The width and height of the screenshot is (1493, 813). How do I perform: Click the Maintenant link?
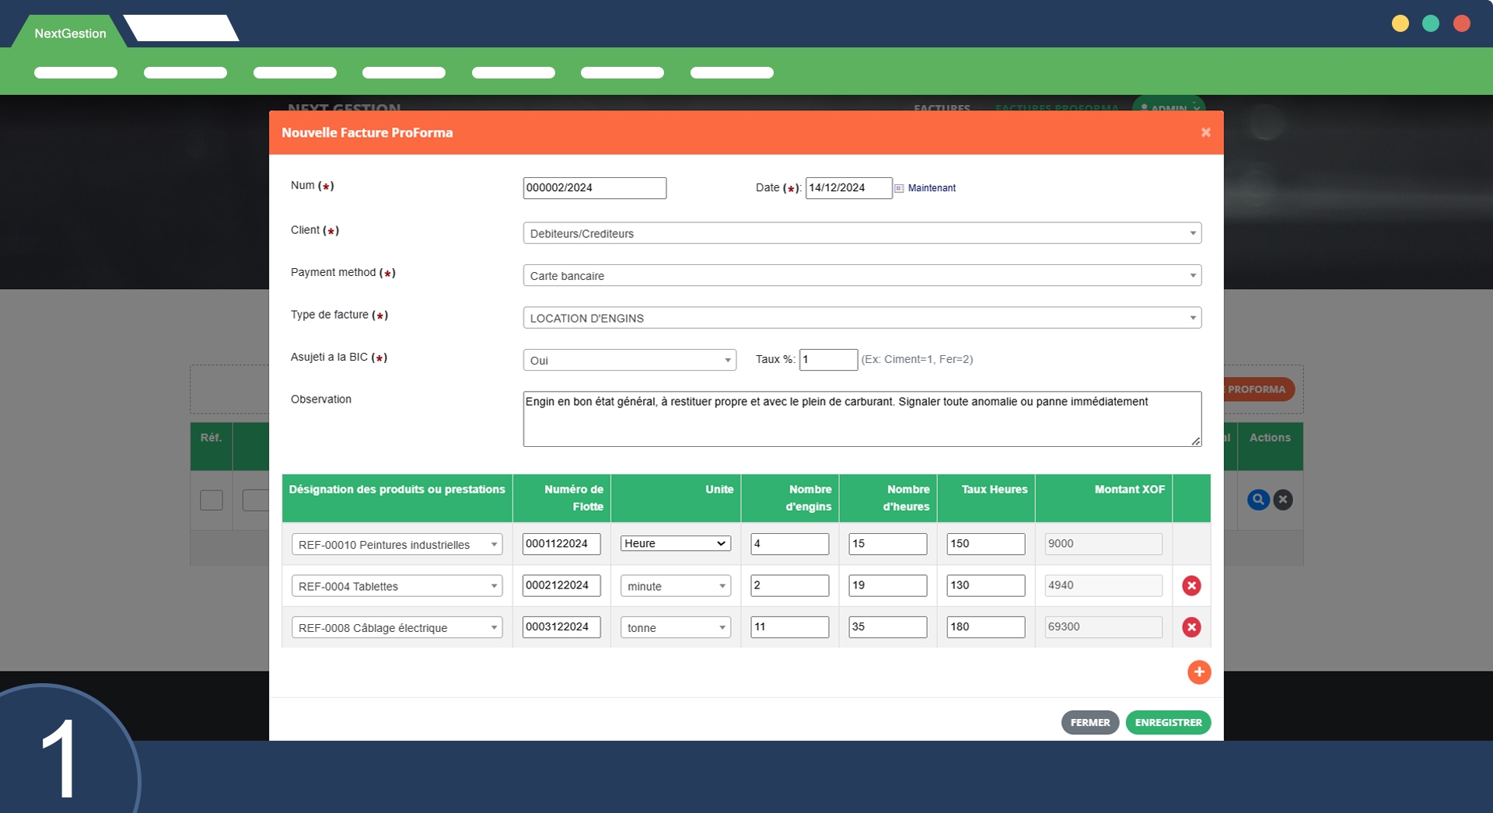click(932, 188)
